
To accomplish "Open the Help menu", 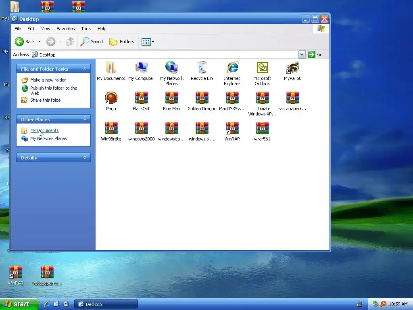I will 102,29.
